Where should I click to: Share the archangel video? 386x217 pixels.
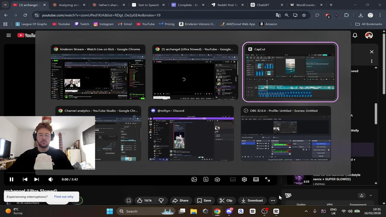[180, 200]
